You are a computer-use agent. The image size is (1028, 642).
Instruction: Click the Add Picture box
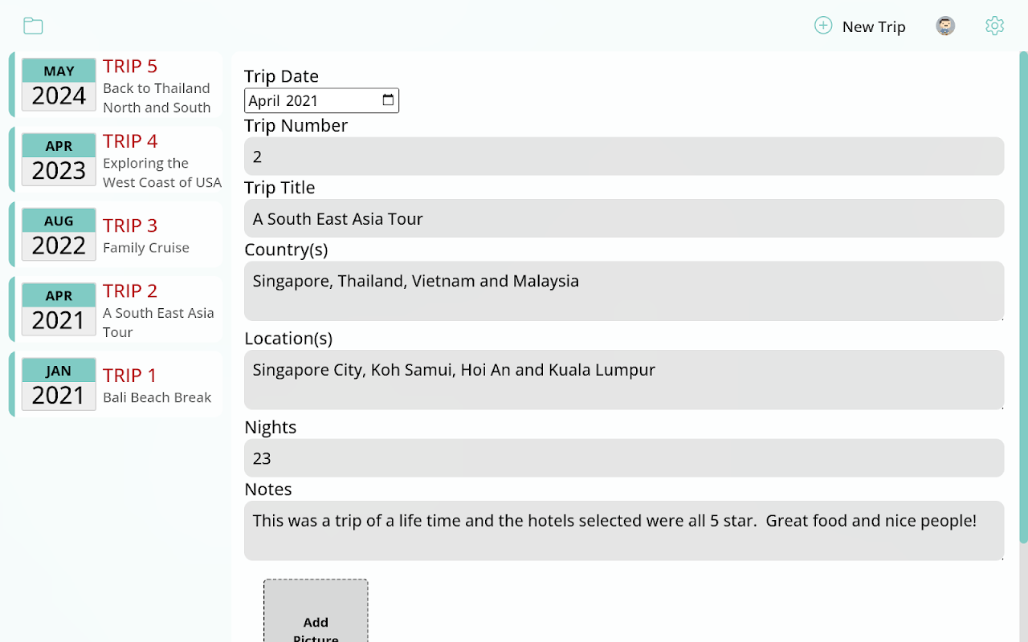316,611
